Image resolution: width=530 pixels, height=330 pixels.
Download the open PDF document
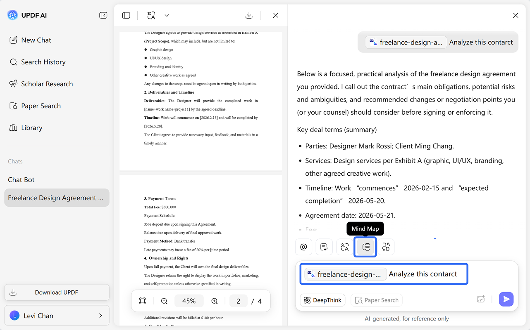249,15
